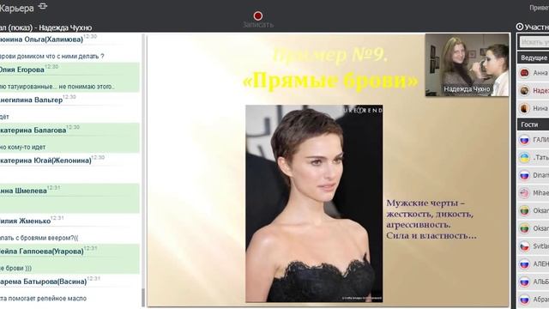Image resolution: width=549 pixels, height=309 pixels.
Task: Click the flag icon beside guest Абра
Action: pyautogui.click(x=524, y=300)
